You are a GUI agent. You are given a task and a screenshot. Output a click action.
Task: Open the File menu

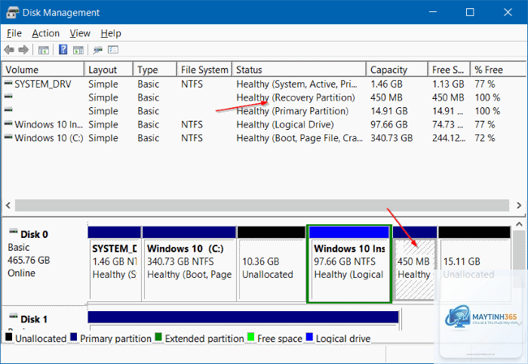[x=14, y=33]
